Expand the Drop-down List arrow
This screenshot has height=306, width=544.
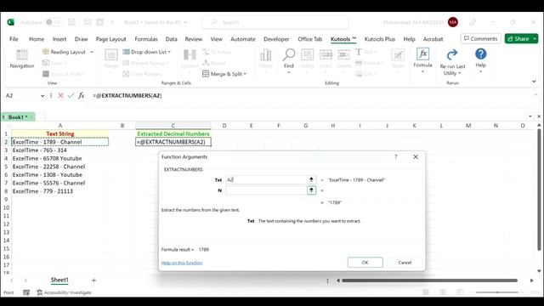coord(169,52)
